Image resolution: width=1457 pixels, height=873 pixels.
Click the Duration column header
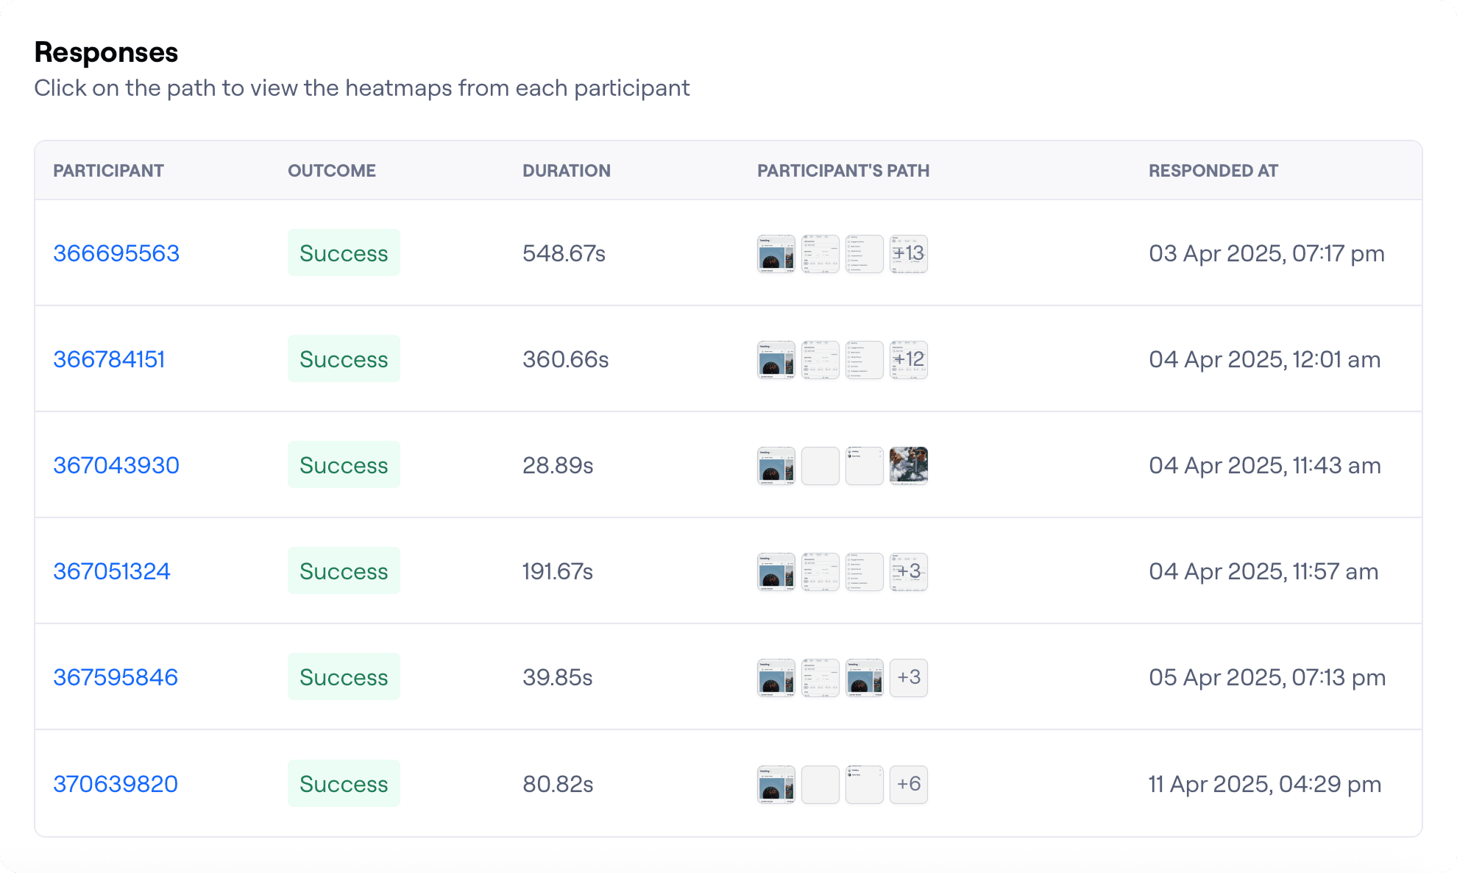point(567,171)
